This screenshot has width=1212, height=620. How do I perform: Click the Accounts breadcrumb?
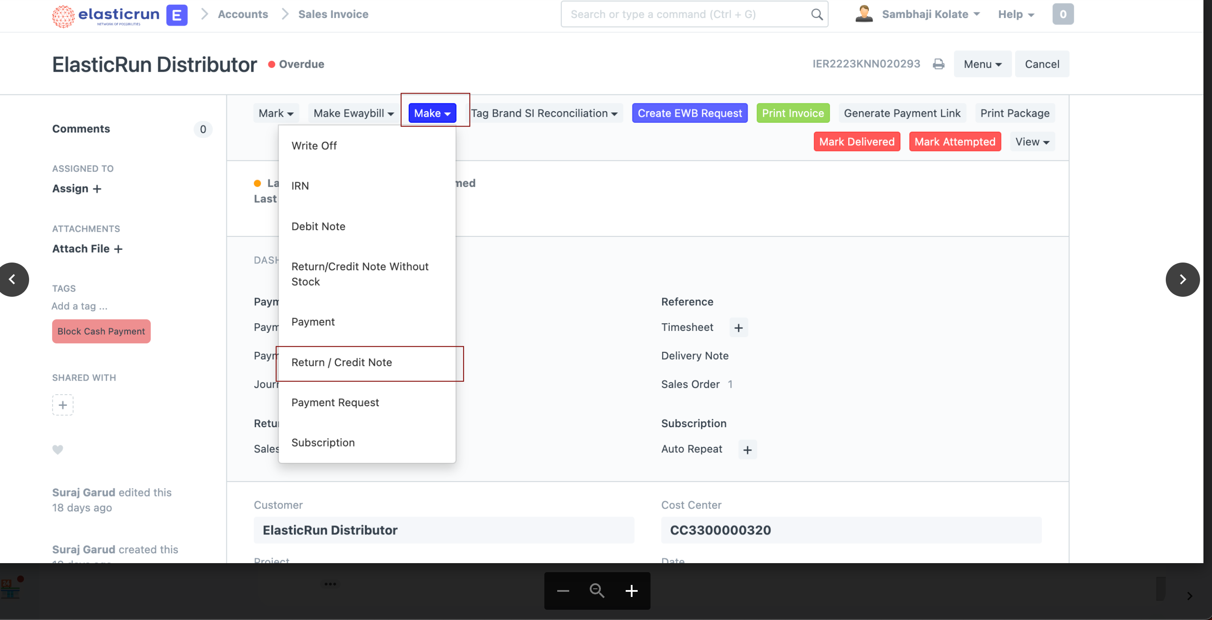[243, 15]
